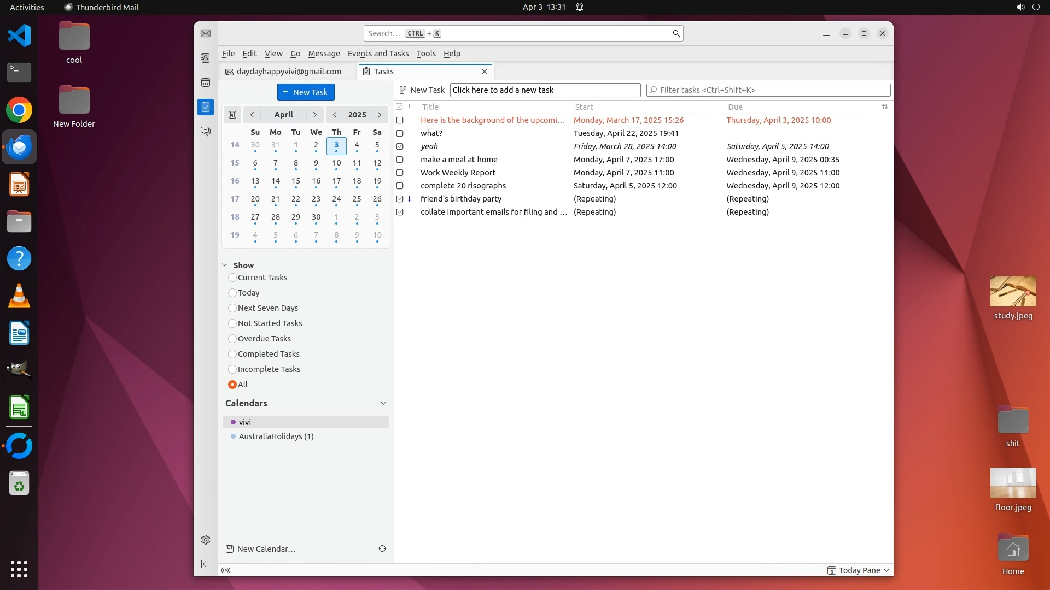The height and width of the screenshot is (590, 1050).
Task: Open Thunderbird hamburger app menu
Action: tap(826, 33)
